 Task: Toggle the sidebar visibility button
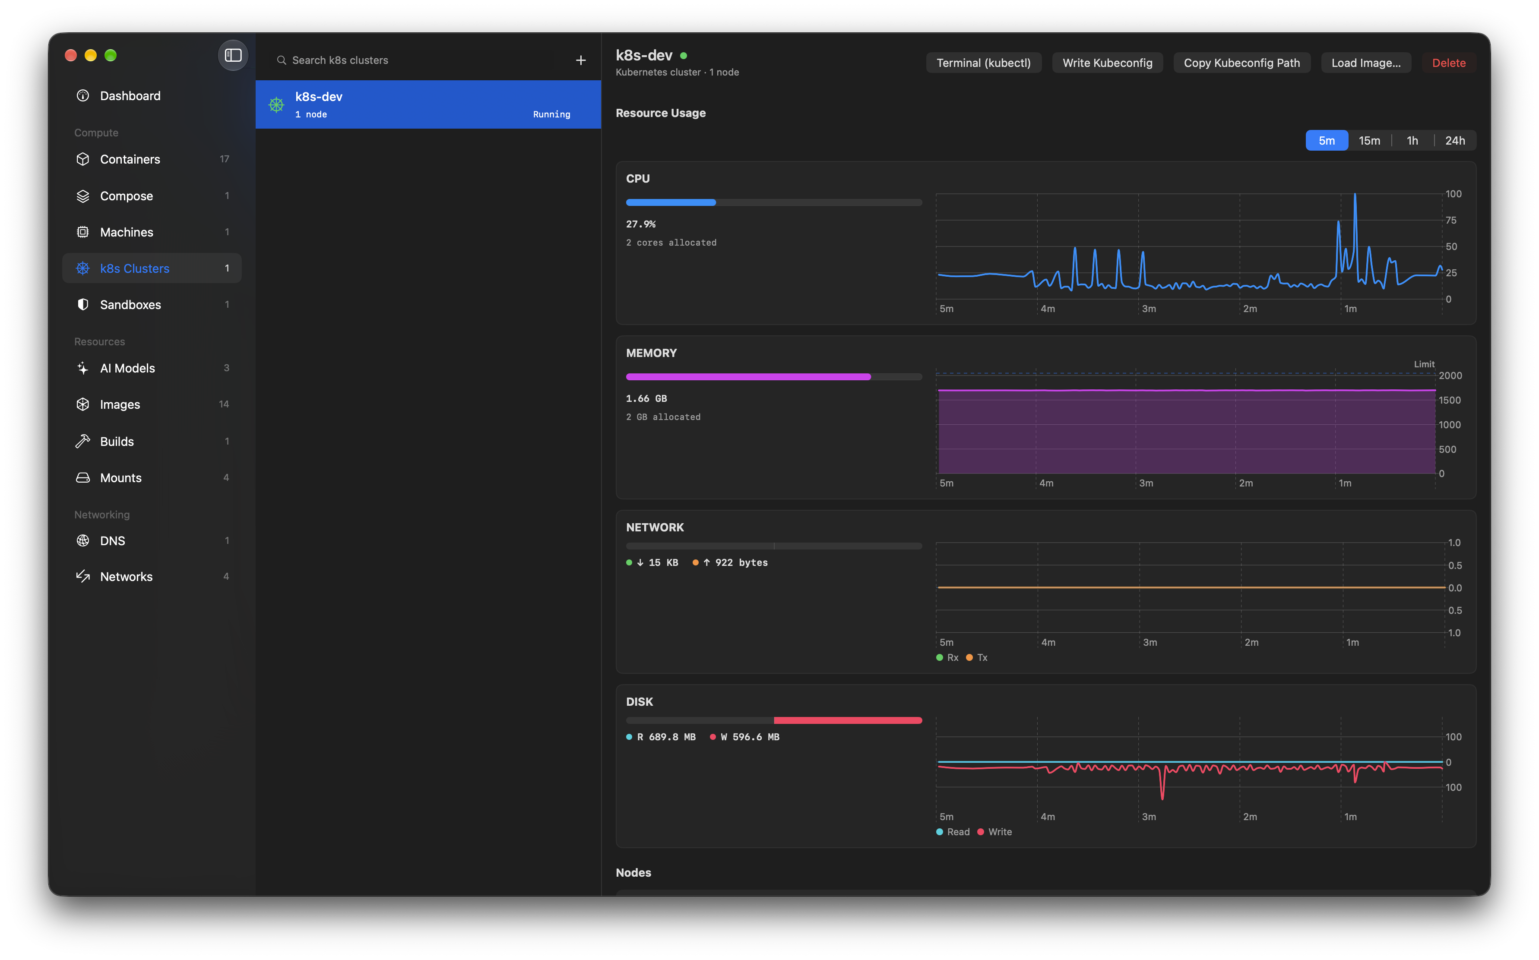pyautogui.click(x=232, y=55)
